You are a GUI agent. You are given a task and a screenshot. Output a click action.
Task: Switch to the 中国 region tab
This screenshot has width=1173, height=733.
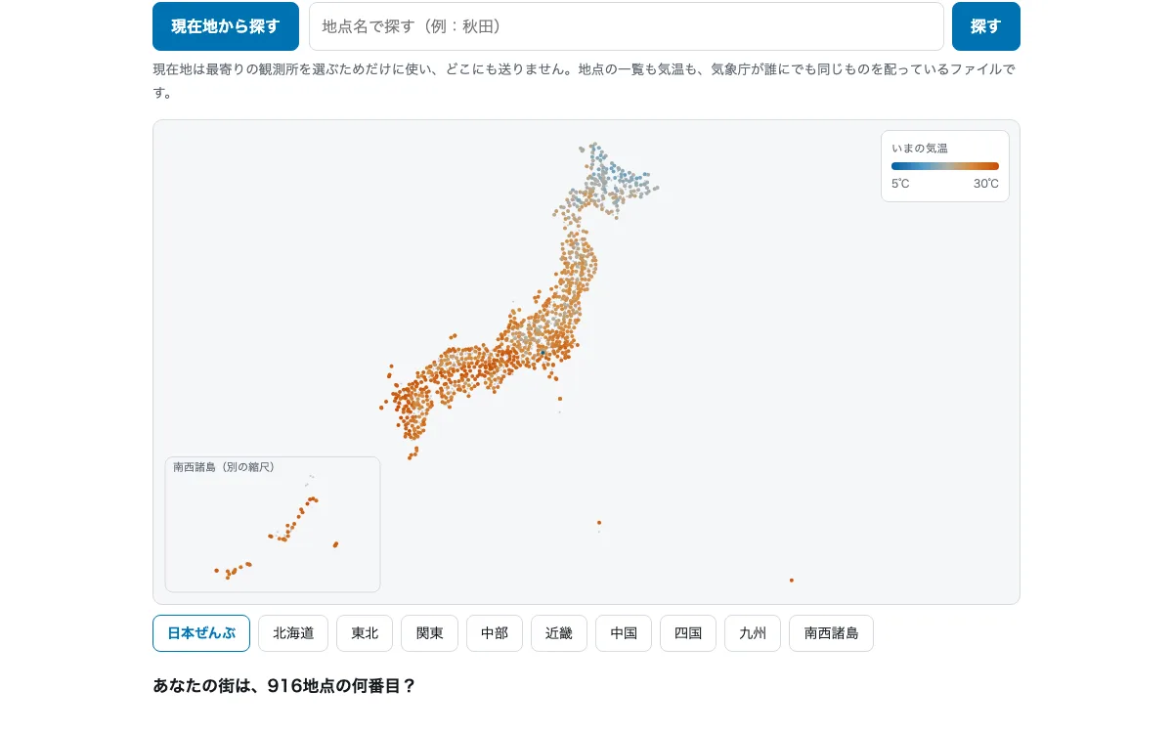(x=624, y=633)
